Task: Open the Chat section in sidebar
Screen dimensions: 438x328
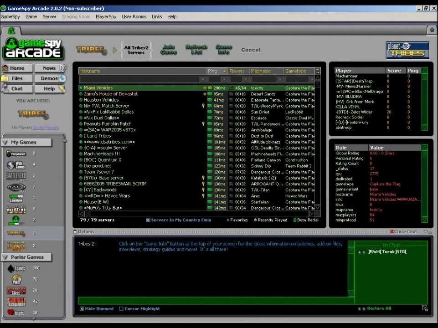Action: [17, 89]
